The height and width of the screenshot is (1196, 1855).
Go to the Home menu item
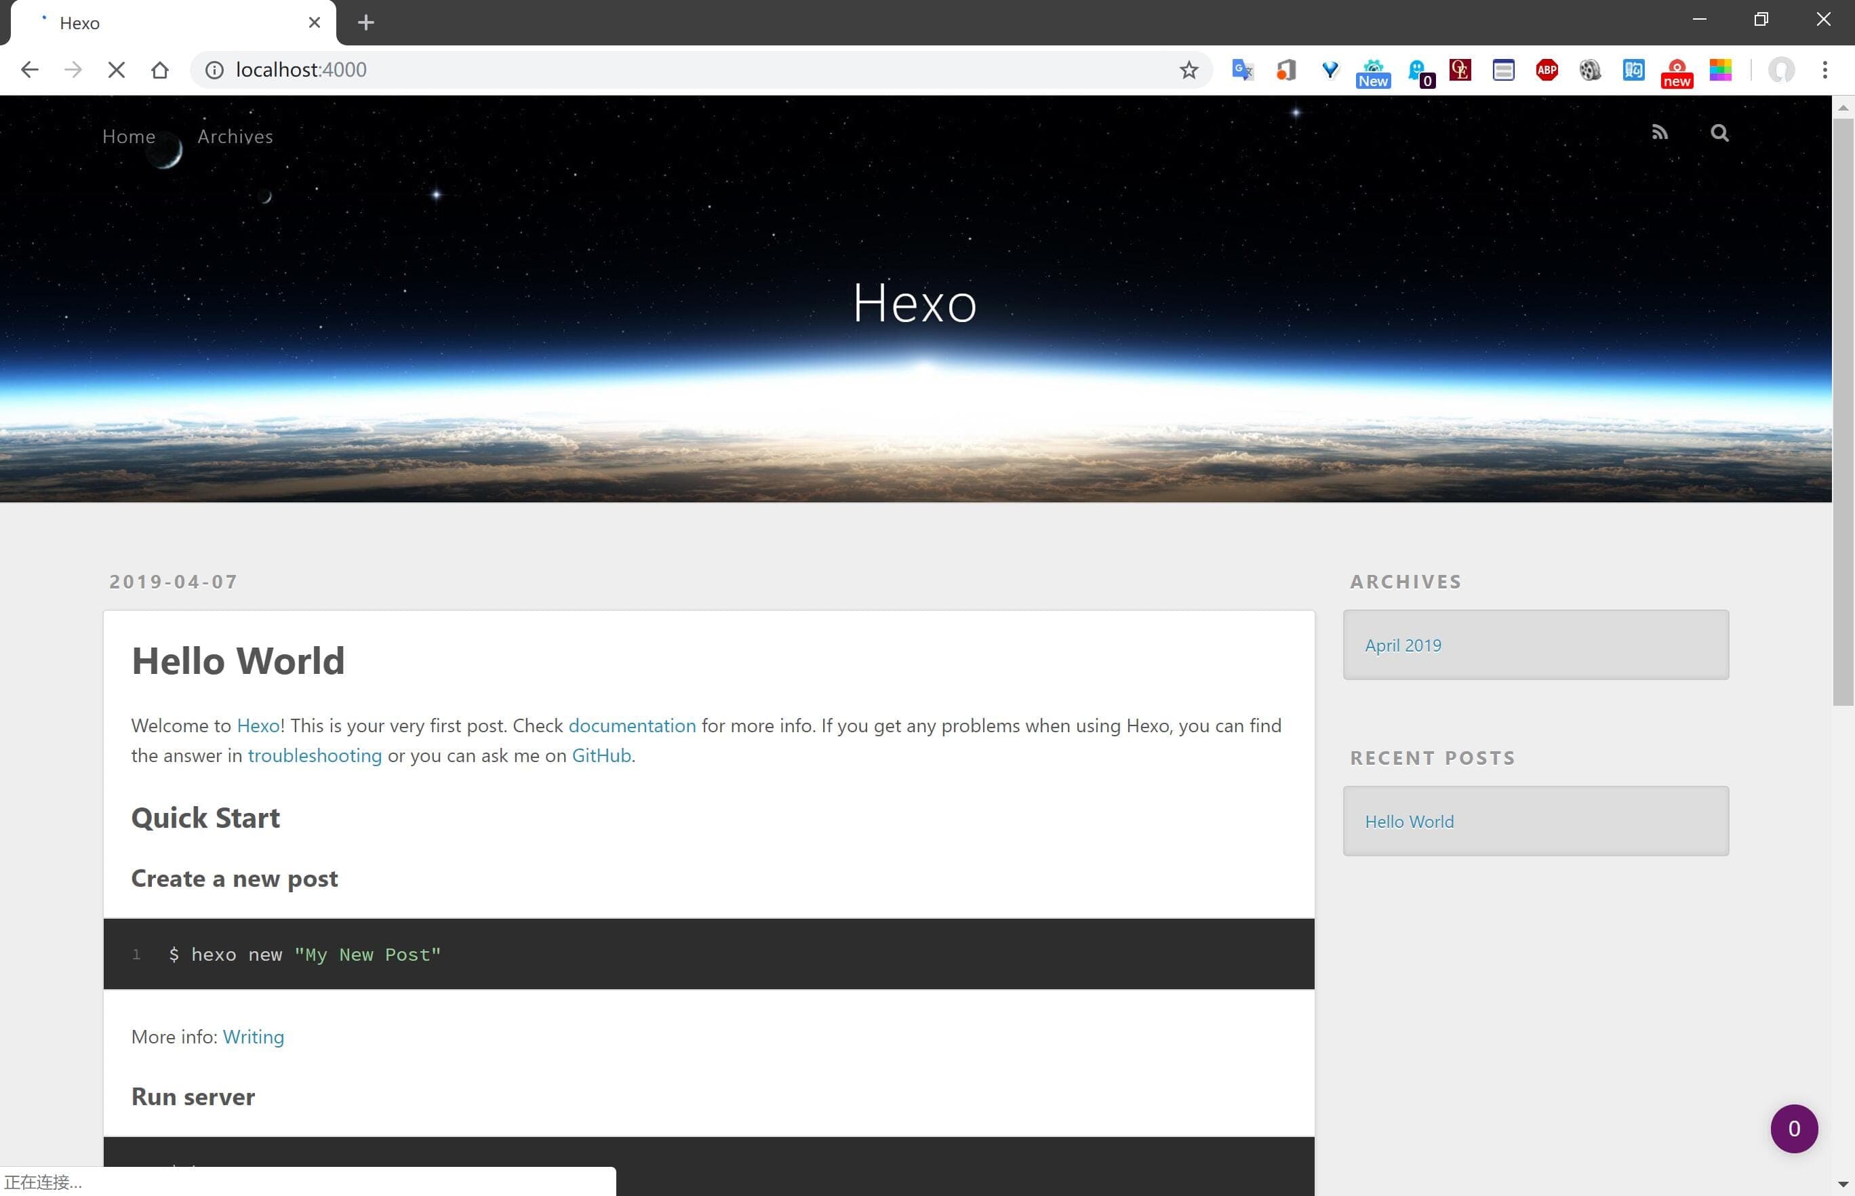coord(129,137)
